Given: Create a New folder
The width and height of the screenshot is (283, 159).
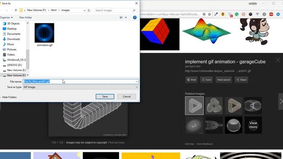Looking at the screenshot, I should 26,18.
